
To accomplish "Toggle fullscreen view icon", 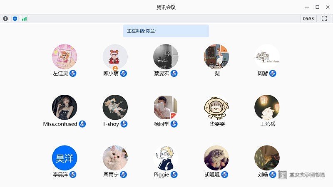I will click(x=324, y=18).
